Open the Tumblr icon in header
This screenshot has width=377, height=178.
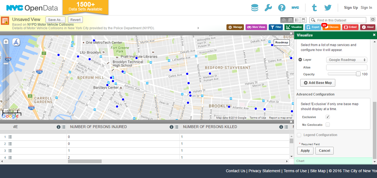314,8
